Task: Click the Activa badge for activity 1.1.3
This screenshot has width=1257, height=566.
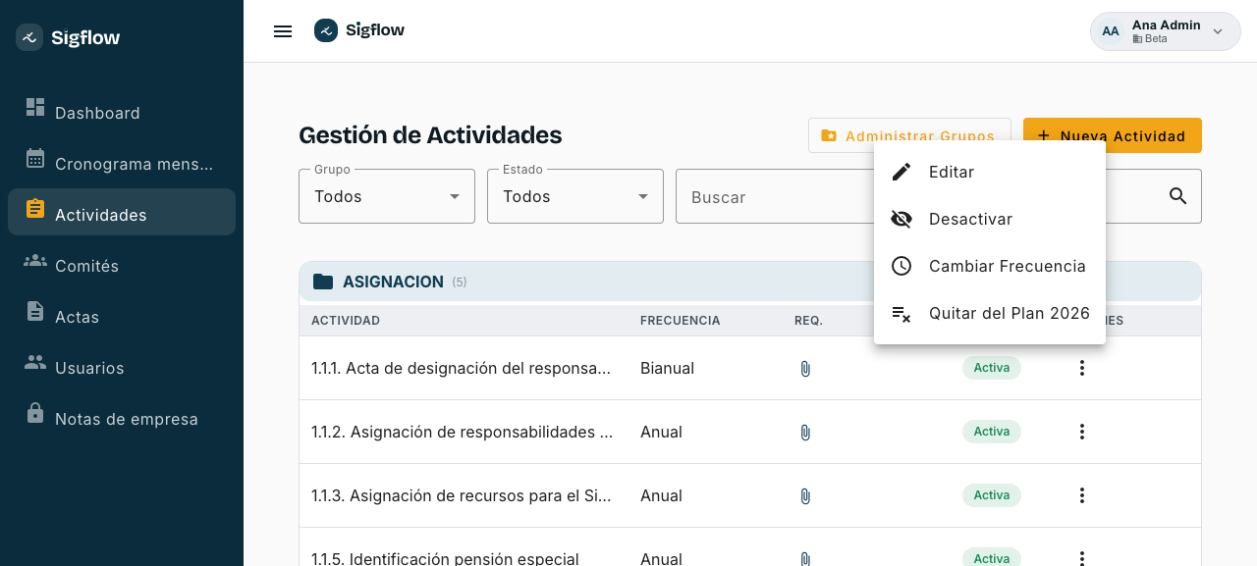Action: click(992, 495)
